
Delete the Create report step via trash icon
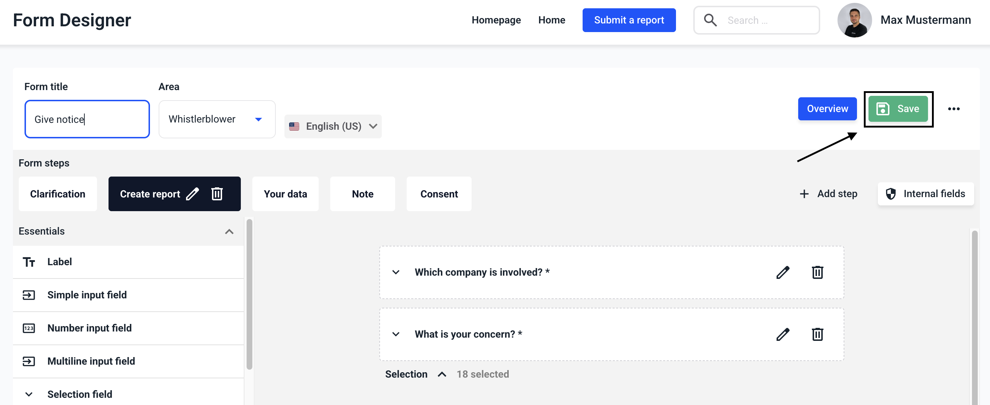click(217, 194)
